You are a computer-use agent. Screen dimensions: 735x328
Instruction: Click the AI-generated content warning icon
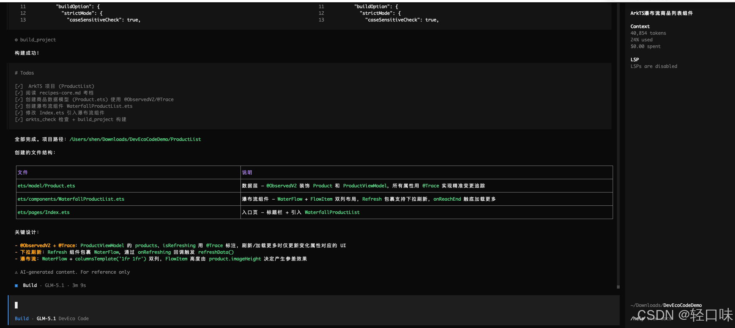pyautogui.click(x=16, y=273)
